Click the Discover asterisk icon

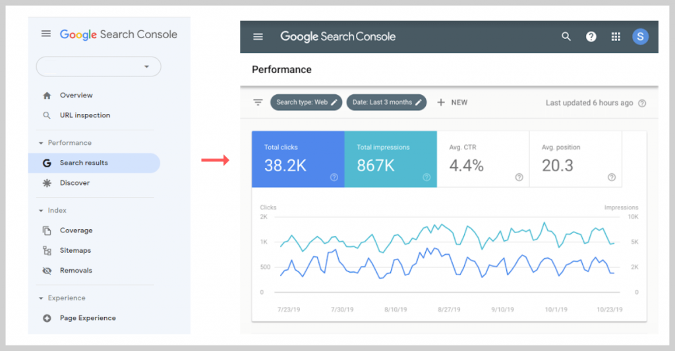click(x=47, y=183)
